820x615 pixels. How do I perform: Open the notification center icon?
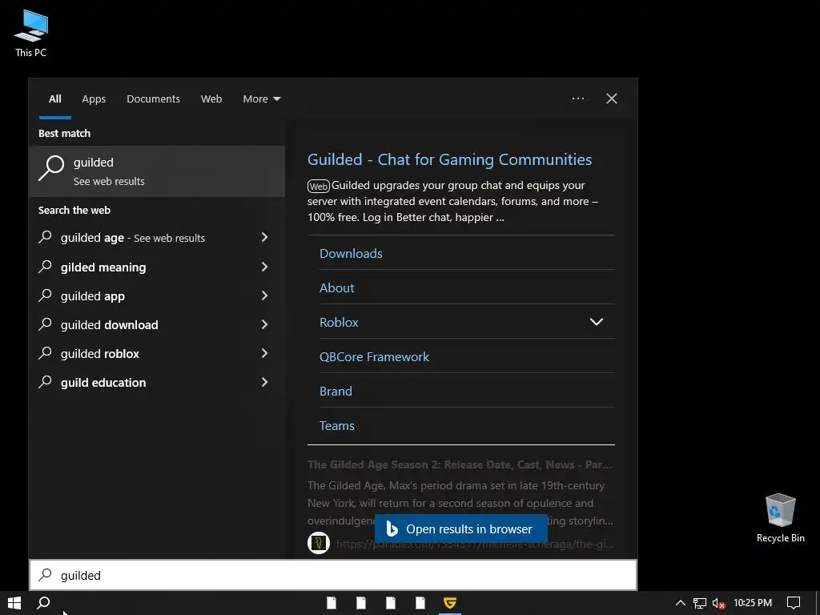pos(794,603)
